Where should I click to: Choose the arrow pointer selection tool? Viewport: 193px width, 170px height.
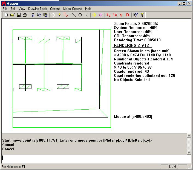click(87, 15)
